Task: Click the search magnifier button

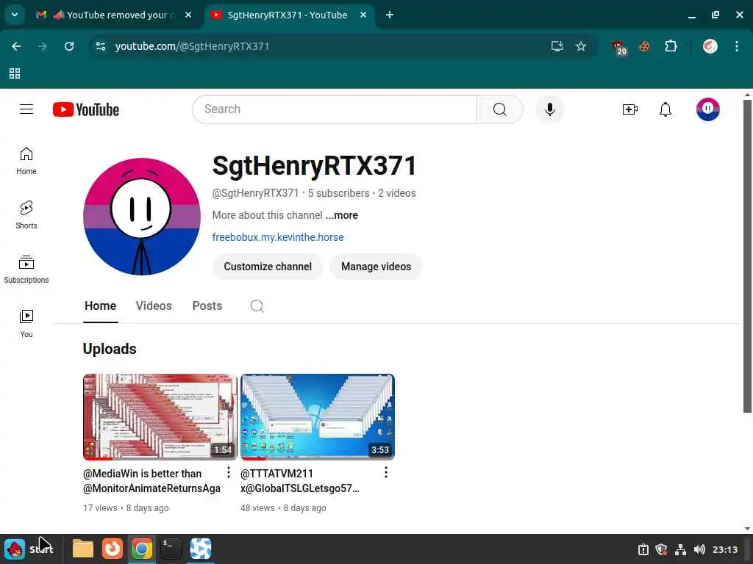Action: tap(500, 109)
